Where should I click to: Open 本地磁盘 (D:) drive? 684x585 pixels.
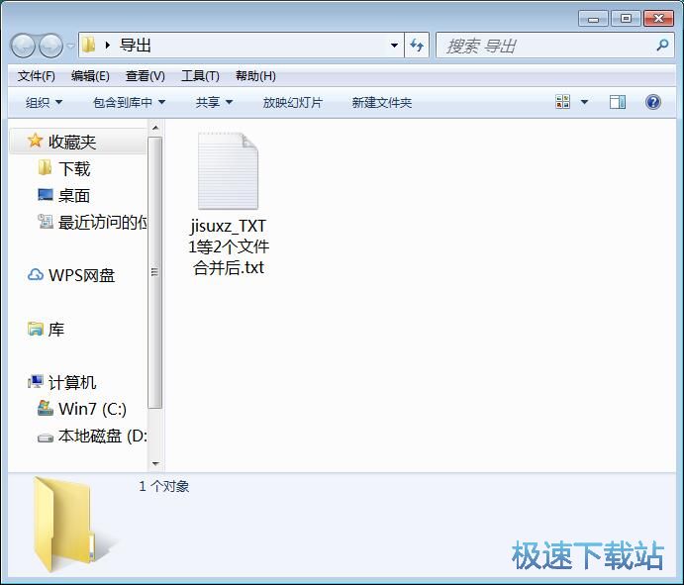click(x=103, y=436)
